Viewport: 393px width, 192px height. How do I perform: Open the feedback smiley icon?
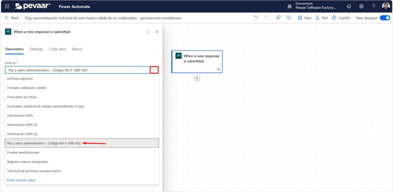pos(349,6)
